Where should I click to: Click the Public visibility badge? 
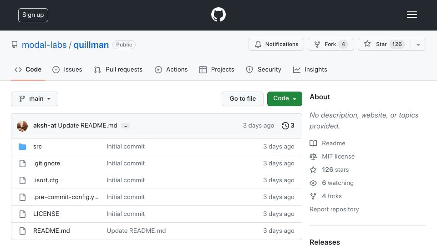point(124,45)
